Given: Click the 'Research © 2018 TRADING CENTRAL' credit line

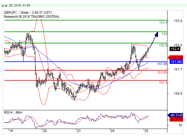Looking at the screenshot, I should click(32, 16).
